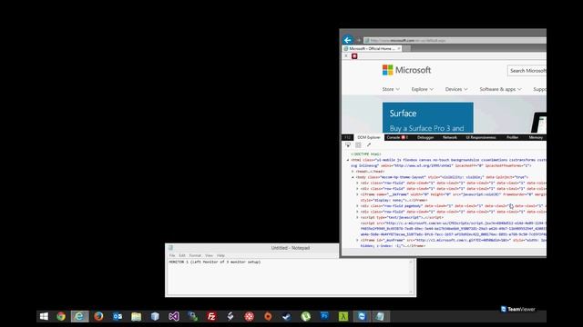Expand the Devices navigation dropdown
The image size is (583, 327).
click(456, 89)
